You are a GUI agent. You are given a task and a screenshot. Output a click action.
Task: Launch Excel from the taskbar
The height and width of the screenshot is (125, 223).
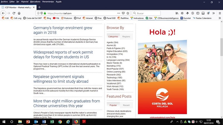tap(52, 122)
